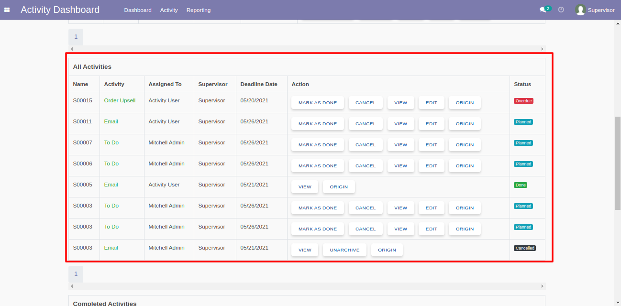The height and width of the screenshot is (306, 621).
Task: Mark S00015 Order Upsell as done
Action: (318, 103)
